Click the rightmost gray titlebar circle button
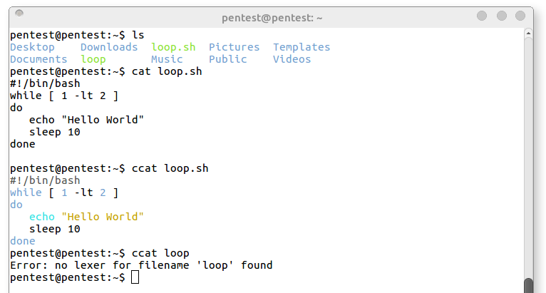Screen dimensions: 546x293 520,16
